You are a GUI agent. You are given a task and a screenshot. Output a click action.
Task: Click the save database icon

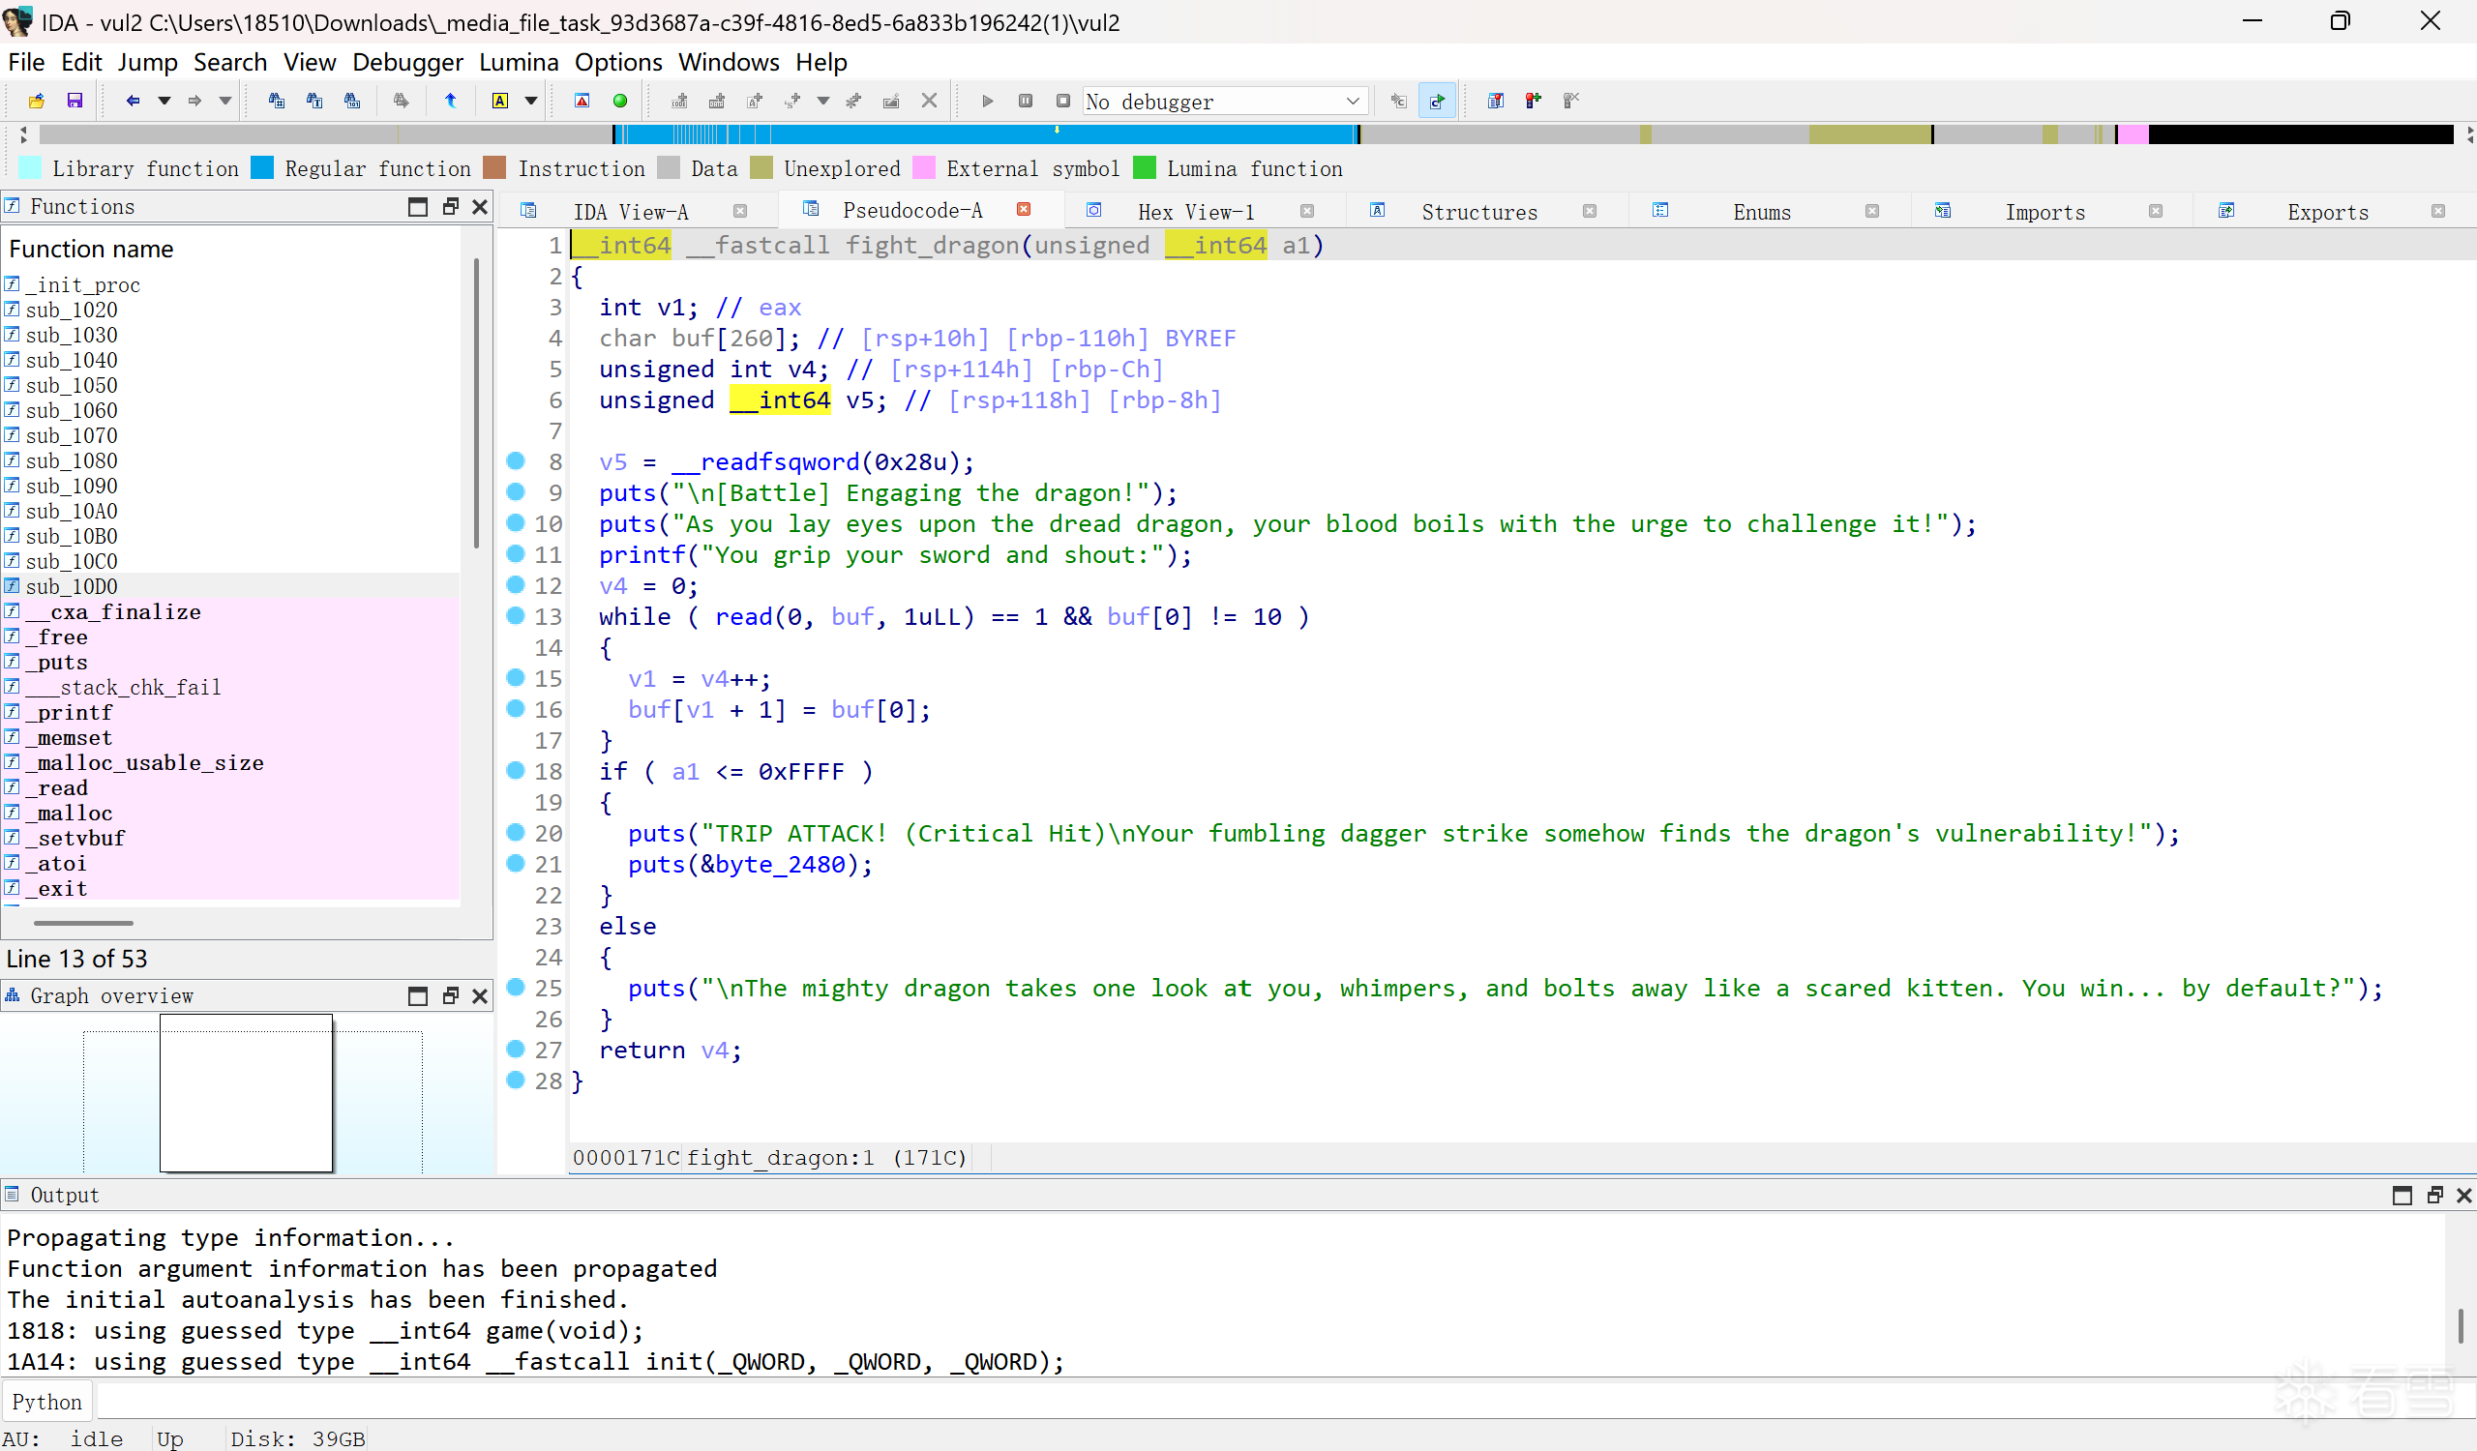click(x=75, y=101)
